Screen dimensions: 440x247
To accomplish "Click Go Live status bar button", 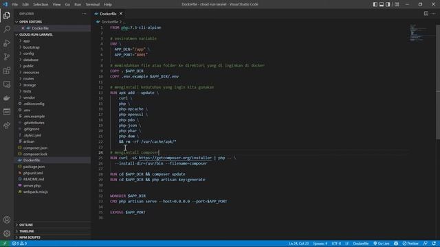I will click(x=382, y=244).
